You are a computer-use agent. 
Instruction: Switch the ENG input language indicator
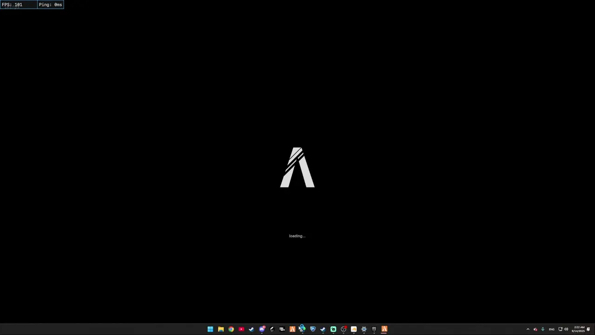(552, 329)
